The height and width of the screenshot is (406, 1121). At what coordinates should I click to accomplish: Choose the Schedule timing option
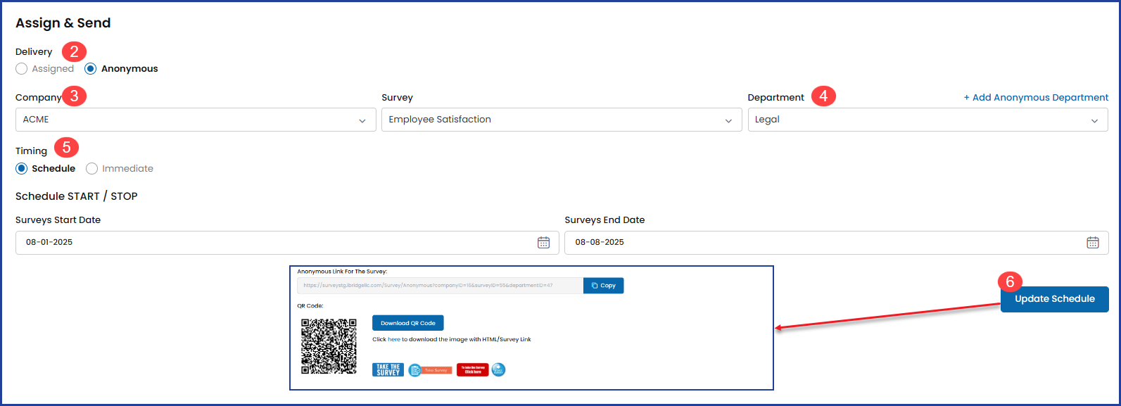[x=22, y=169]
